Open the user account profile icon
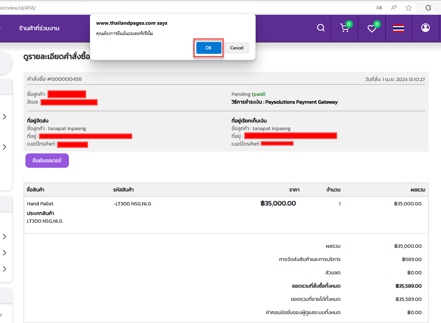Viewport: 441px width, 323px height. [426, 28]
